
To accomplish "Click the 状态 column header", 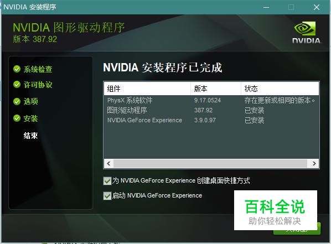I will coord(280,89).
